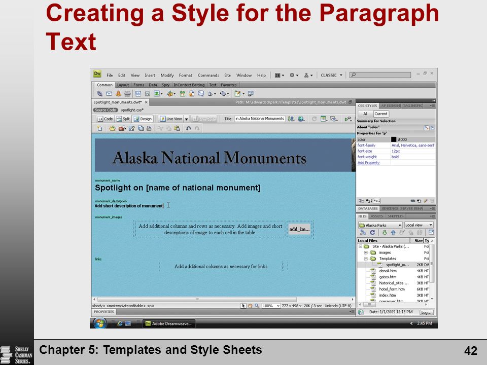Open the Site menu dropdown icon in title bar

308,75
